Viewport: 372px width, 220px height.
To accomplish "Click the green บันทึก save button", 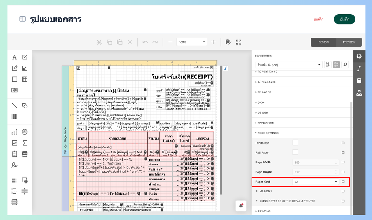I will point(345,19).
